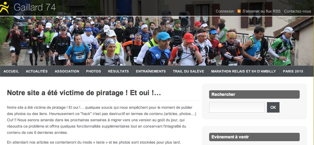Go to the Accueil menu item

[11, 71]
